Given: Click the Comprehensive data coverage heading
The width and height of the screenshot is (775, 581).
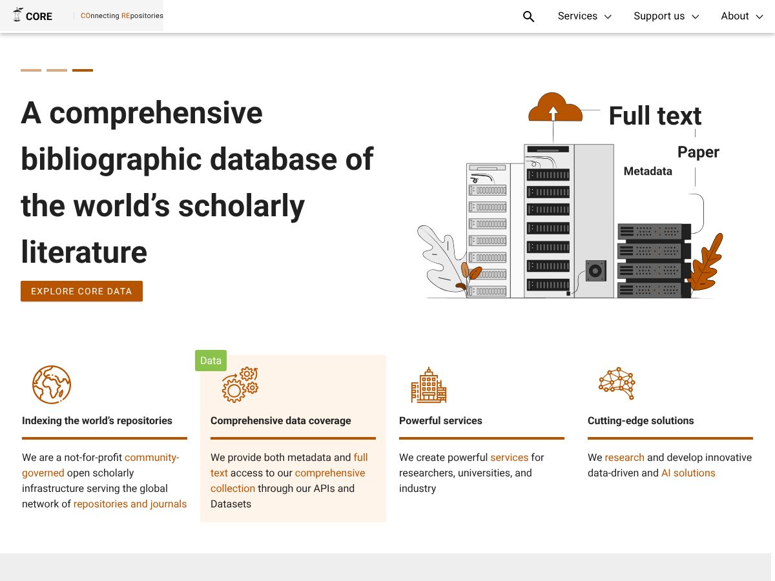Looking at the screenshot, I should (281, 420).
